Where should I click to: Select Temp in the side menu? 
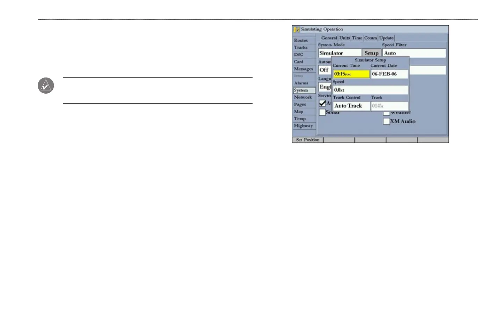(304, 119)
